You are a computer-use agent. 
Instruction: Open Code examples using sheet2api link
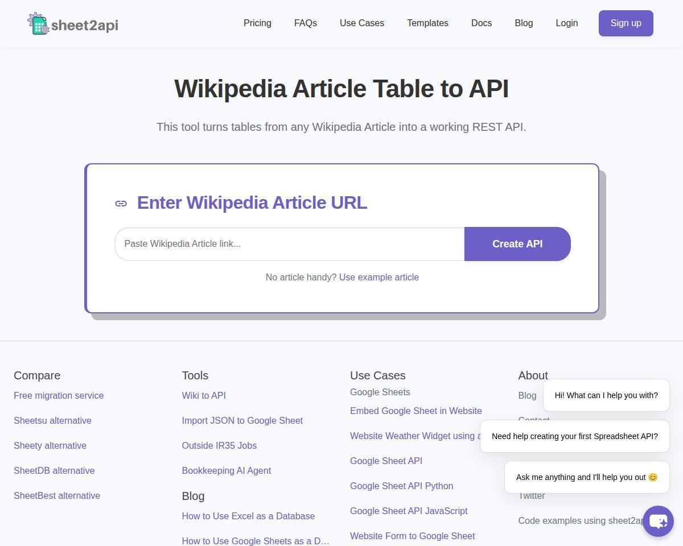pos(580,520)
